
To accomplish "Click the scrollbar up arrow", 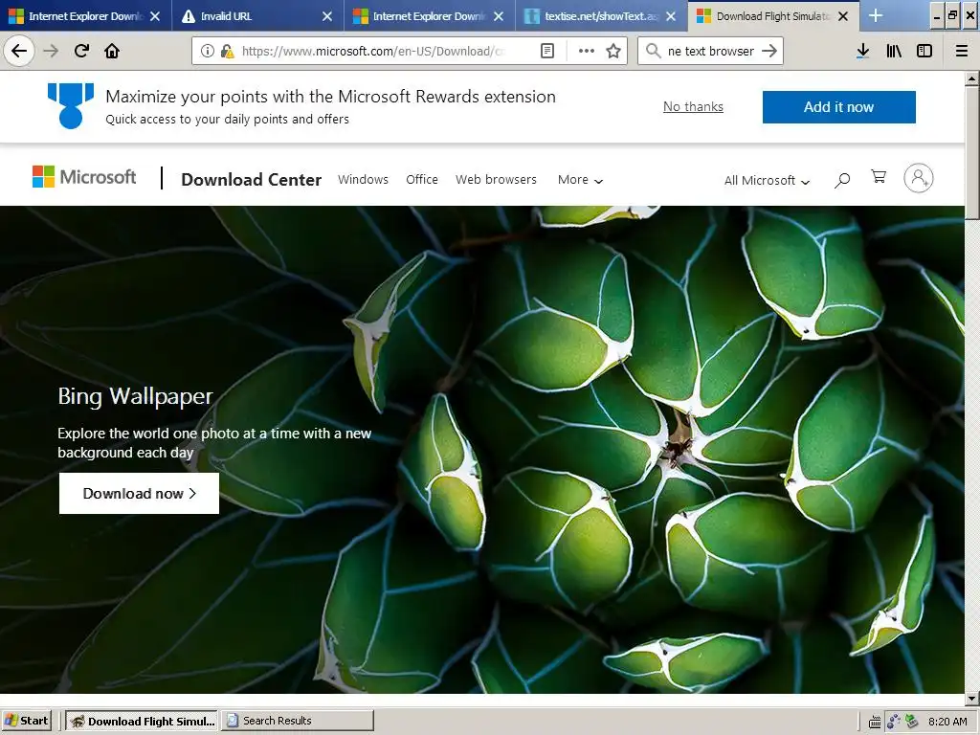I will 971,79.
